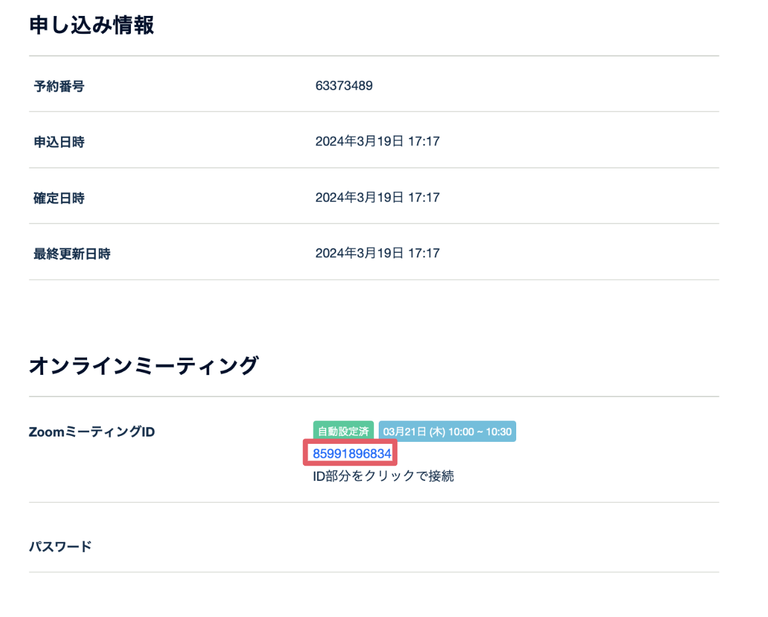Select the 確定日時 row label

coord(59,198)
